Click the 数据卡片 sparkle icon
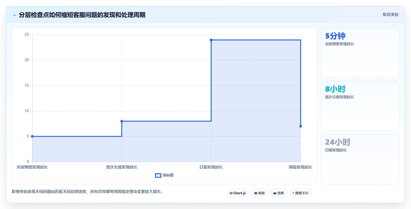The height and width of the screenshot is (209, 411). [293, 193]
